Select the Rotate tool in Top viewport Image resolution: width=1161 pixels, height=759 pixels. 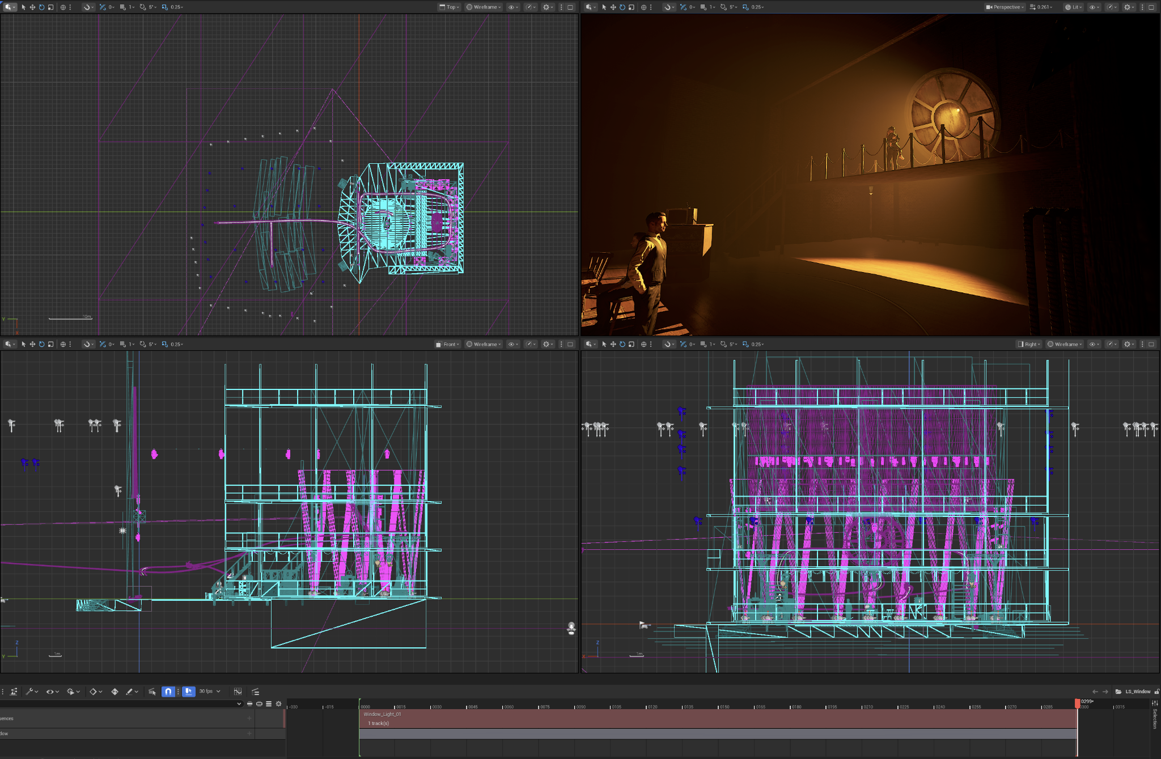[41, 7]
